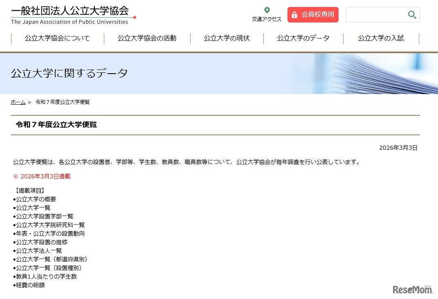The width and height of the screenshot is (438, 299).
Task: Open the 公立大学大学院研究科一覧 entry
Action: coord(49,225)
